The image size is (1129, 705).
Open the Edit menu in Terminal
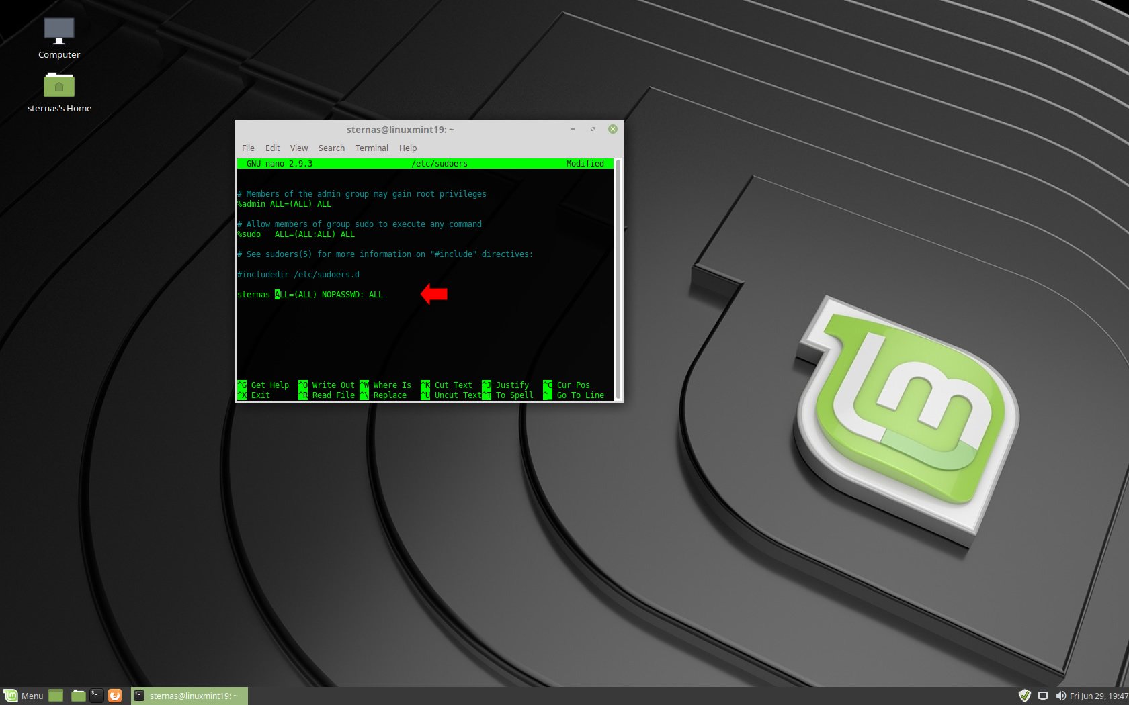point(272,148)
